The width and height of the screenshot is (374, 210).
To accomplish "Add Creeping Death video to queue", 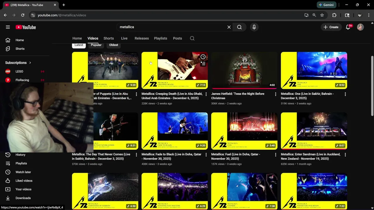I will coord(203,64).
